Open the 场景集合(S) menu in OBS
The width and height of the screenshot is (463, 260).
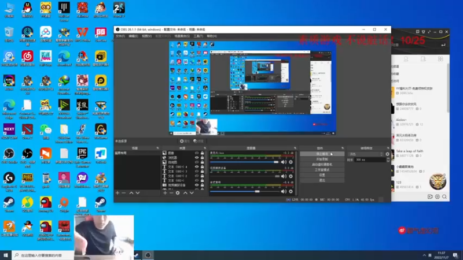pos(182,36)
